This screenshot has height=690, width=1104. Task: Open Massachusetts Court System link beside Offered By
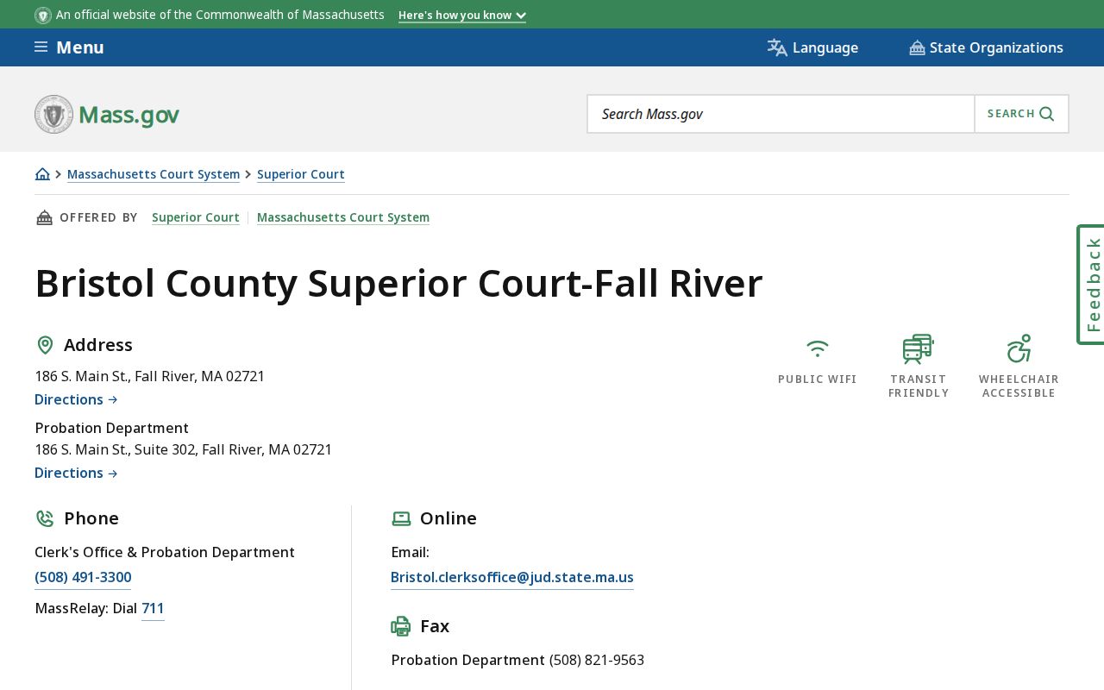343,217
